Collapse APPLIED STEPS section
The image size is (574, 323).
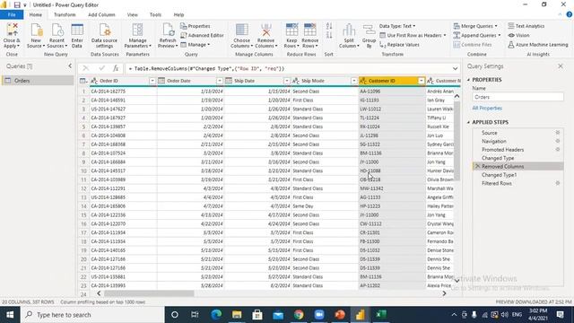click(x=468, y=122)
